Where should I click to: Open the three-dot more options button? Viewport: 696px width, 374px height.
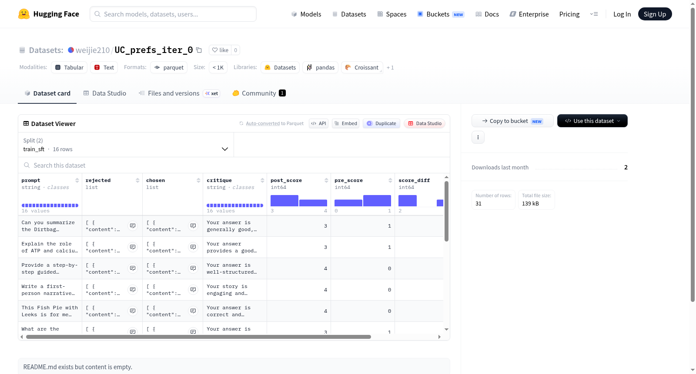point(478,137)
